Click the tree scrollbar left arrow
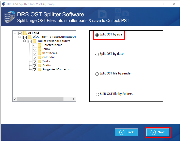Image resolution: width=180 pixels, height=141 pixels. pos(15,99)
